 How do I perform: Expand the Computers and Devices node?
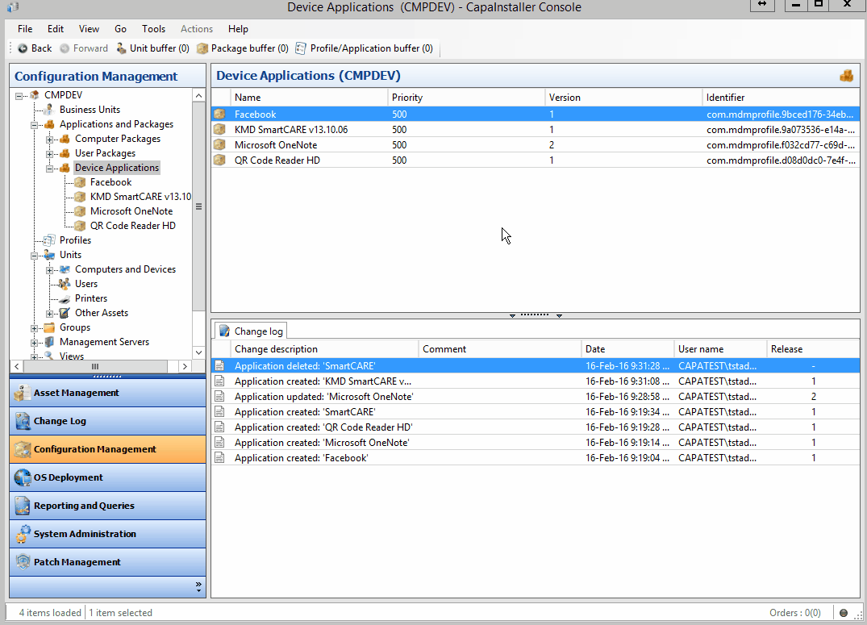click(x=50, y=270)
